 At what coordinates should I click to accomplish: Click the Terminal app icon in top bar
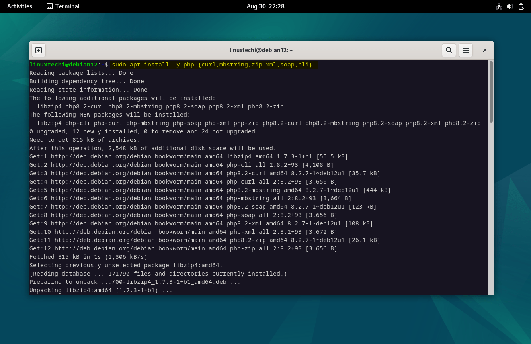click(50, 6)
